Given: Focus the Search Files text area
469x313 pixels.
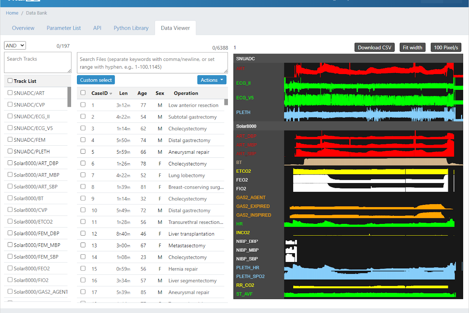Looking at the screenshot, I should [x=152, y=63].
